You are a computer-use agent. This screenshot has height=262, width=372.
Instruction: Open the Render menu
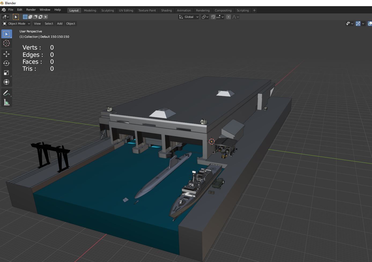point(31,10)
